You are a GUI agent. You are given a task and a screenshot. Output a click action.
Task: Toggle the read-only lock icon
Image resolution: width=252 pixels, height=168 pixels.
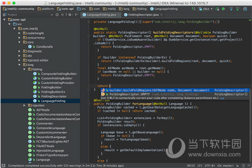point(238,165)
